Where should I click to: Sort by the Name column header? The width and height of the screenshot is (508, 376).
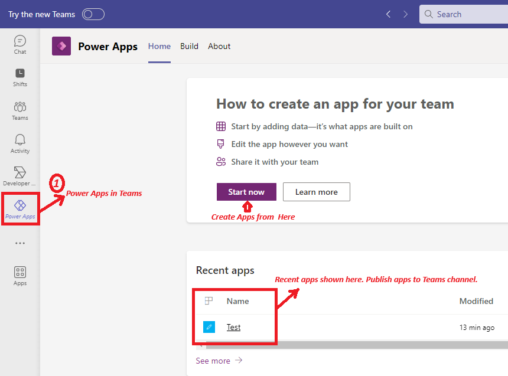238,301
